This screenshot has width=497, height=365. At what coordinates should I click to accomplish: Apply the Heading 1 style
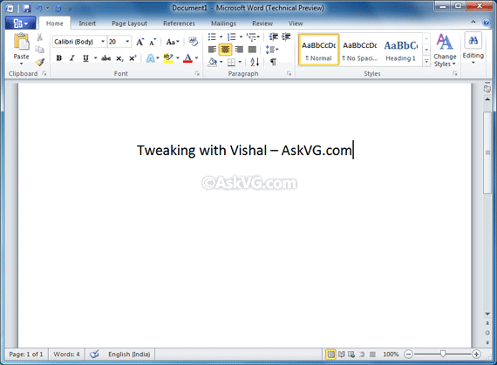click(x=400, y=50)
